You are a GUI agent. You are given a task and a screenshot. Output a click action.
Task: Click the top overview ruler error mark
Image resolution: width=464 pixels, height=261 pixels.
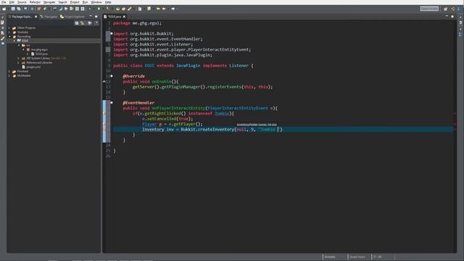[455, 114]
